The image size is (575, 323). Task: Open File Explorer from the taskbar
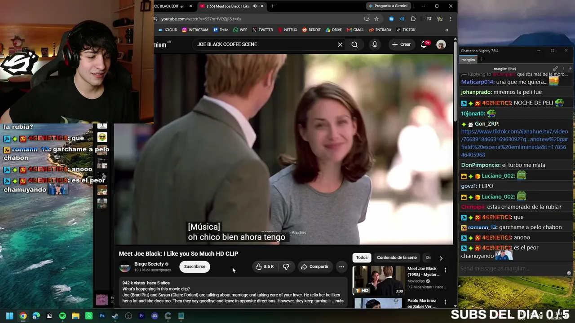click(75, 316)
